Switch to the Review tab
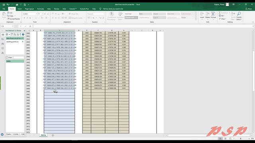This screenshot has height=143, width=255. [x=57, y=9]
